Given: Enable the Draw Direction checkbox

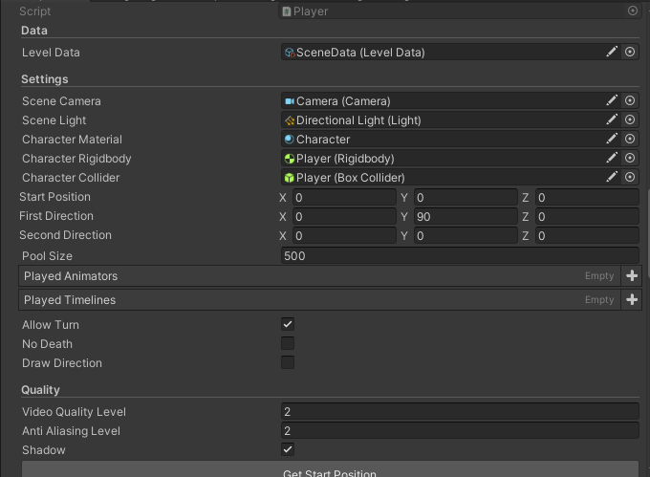Looking at the screenshot, I should pyautogui.click(x=288, y=362).
